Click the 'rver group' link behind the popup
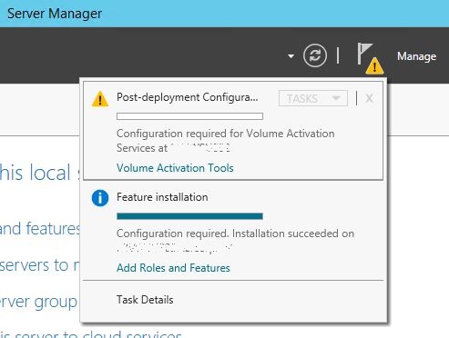The image size is (449, 338). coord(39,302)
